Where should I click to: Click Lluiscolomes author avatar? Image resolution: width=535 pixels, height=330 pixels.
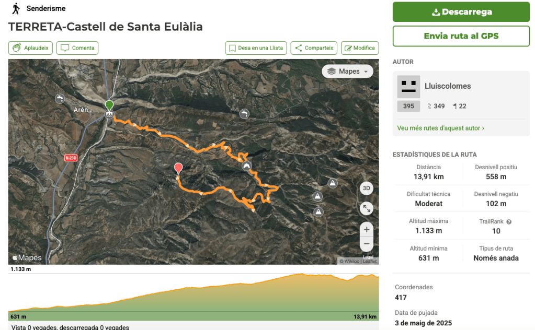(408, 87)
